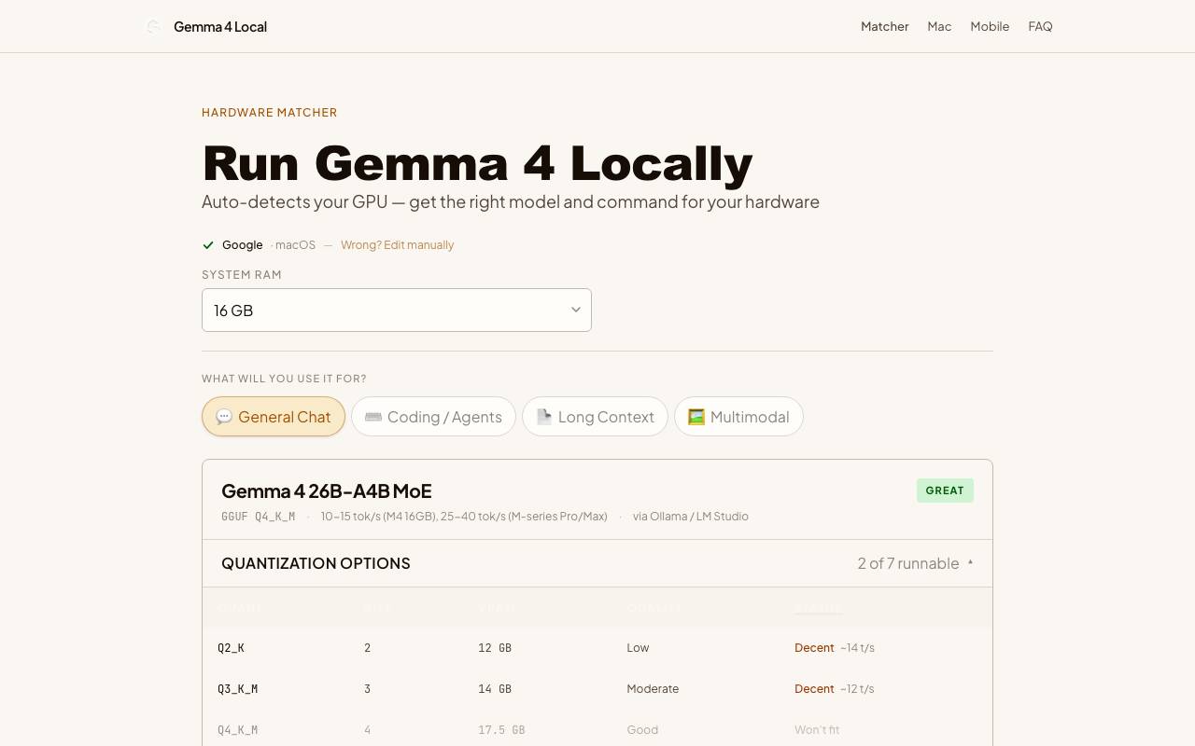Click the Auto-detects your GPU subtitle

click(511, 202)
